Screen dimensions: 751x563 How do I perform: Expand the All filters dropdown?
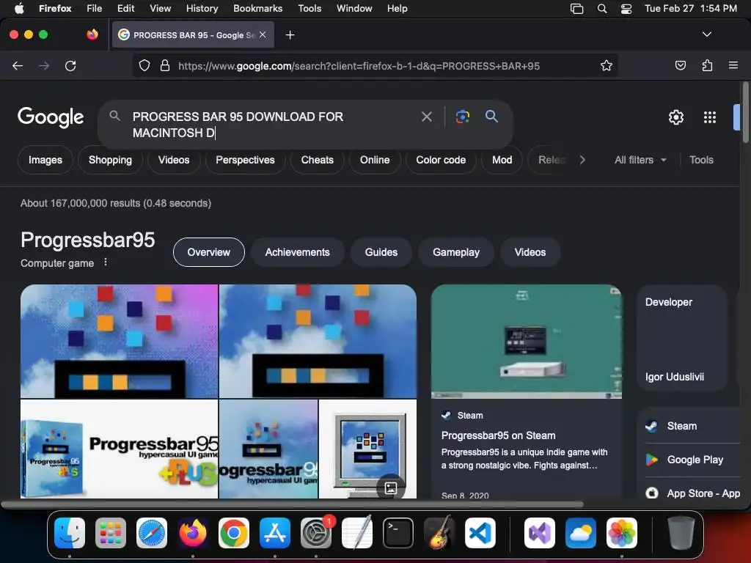point(640,160)
